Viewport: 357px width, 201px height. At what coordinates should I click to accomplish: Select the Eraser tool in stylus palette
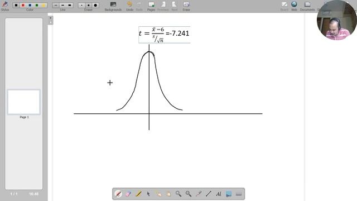click(128, 194)
